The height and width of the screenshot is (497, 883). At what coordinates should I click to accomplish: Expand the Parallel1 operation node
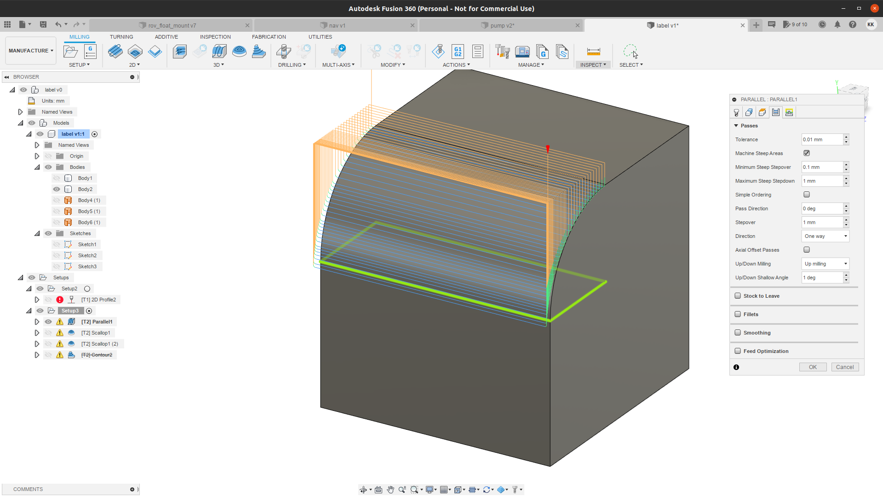click(x=37, y=322)
